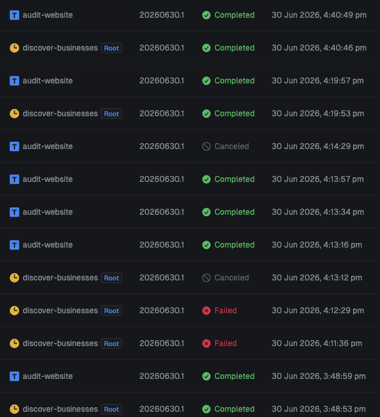Image resolution: width=380 pixels, height=417 pixels.
Task: Open discover-businesses run from 4:19:53 pm
Action: pos(60,114)
